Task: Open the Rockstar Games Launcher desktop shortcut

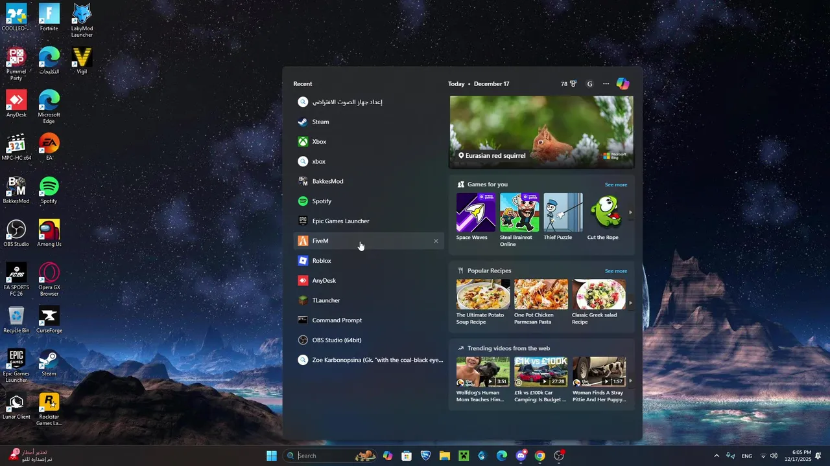Action: tap(49, 408)
